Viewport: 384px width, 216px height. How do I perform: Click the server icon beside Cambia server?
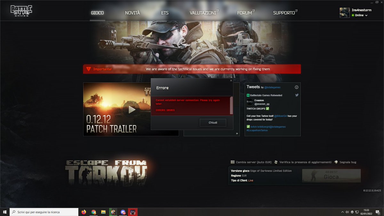[x=233, y=162]
